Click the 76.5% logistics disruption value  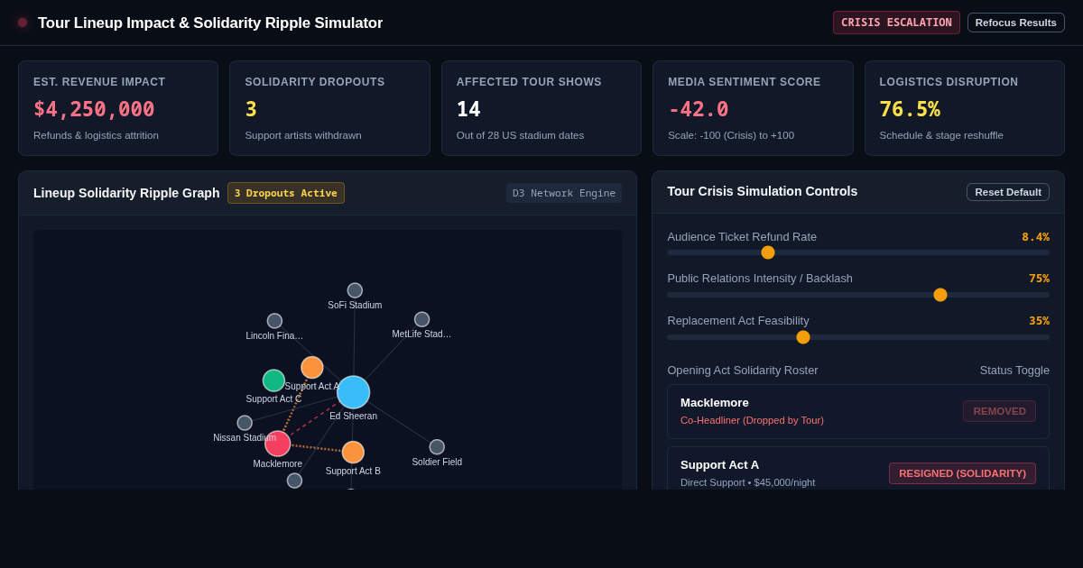(x=910, y=109)
